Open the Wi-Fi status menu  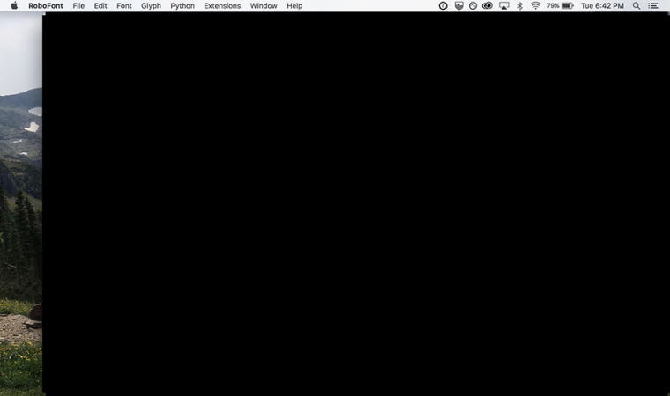click(x=535, y=5)
